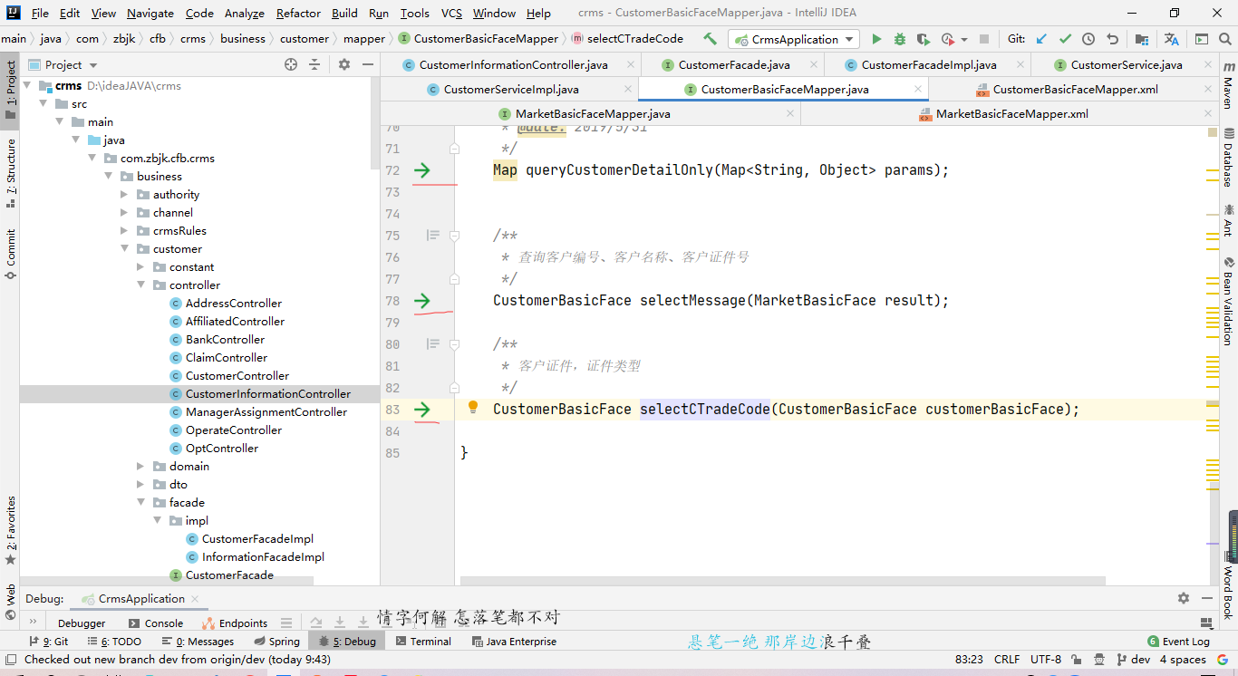1238x676 pixels.
Task: Open the CrmsApplication run configuration dropdown
Action: (x=794, y=39)
